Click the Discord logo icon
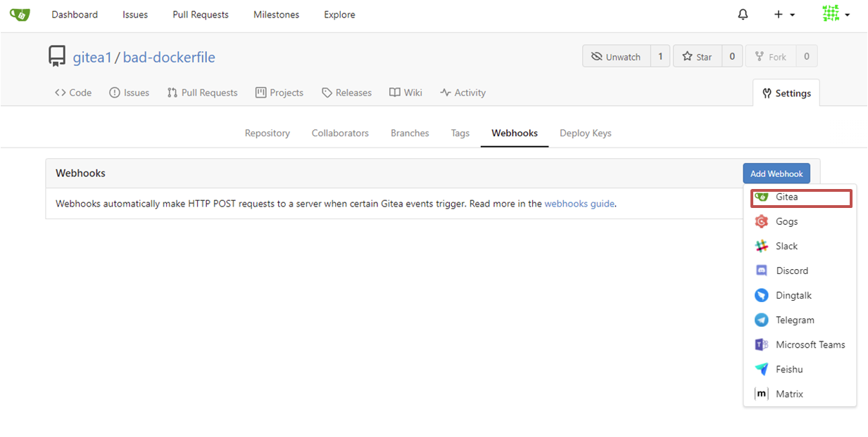This screenshot has height=437, width=868. (761, 271)
